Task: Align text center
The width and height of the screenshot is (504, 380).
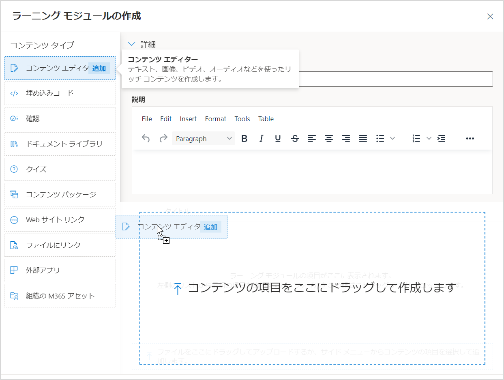Action: [329, 139]
